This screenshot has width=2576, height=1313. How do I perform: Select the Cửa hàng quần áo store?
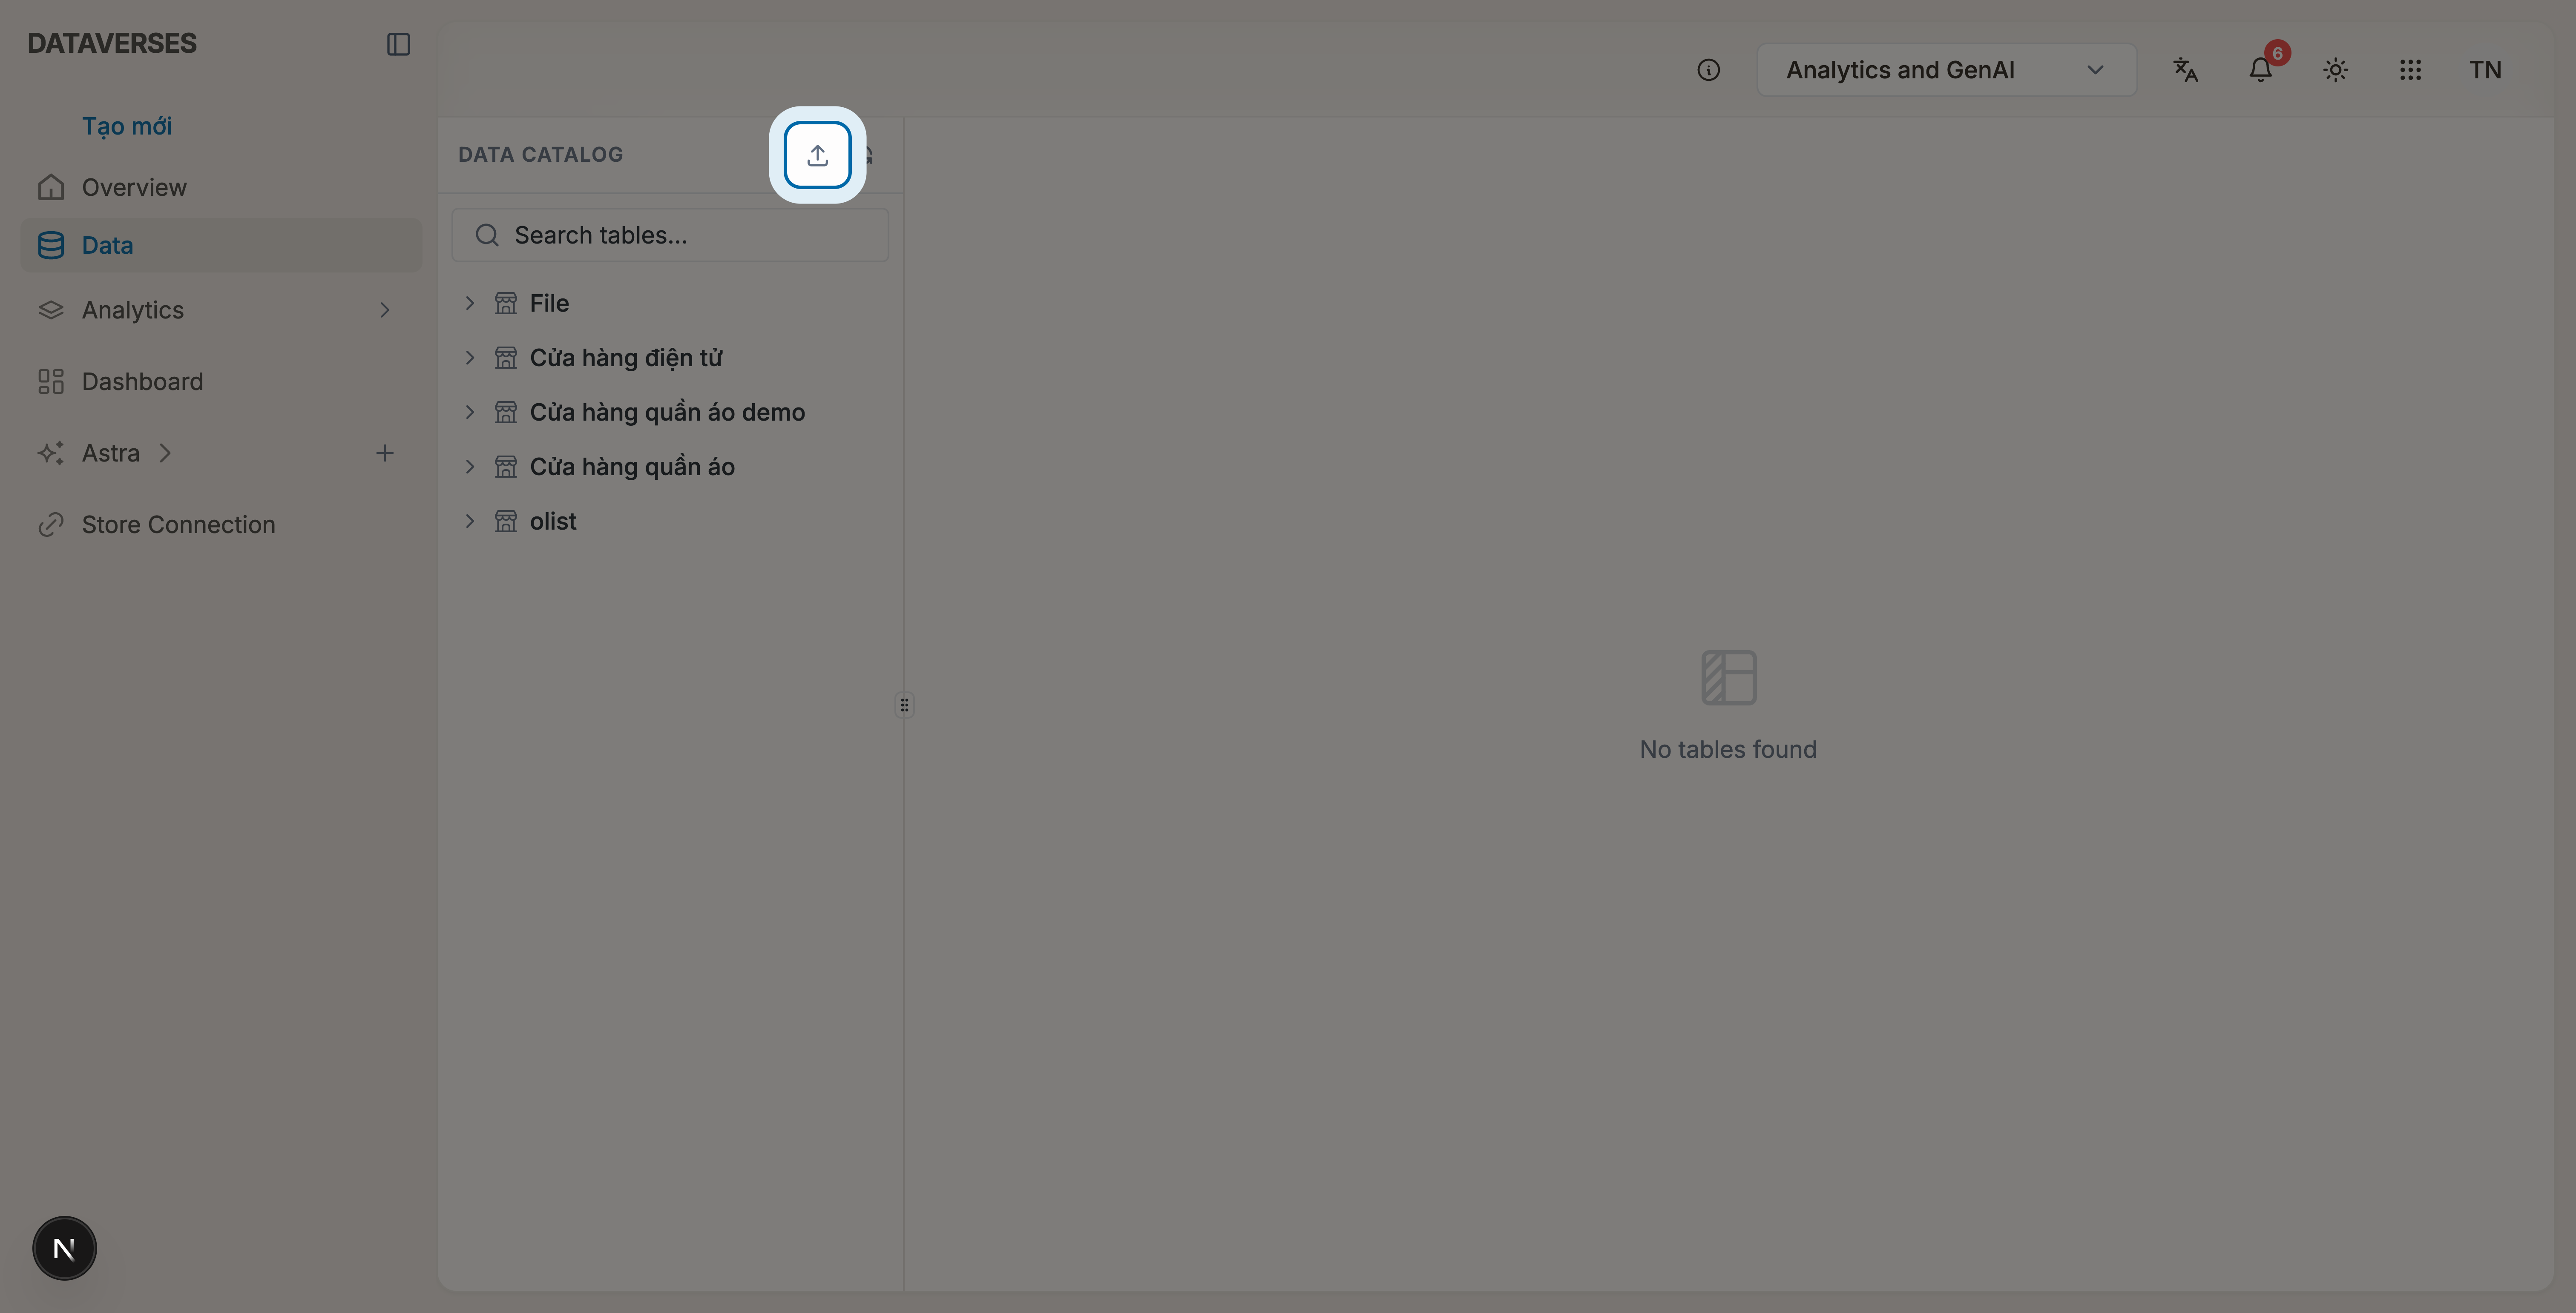[x=632, y=467]
